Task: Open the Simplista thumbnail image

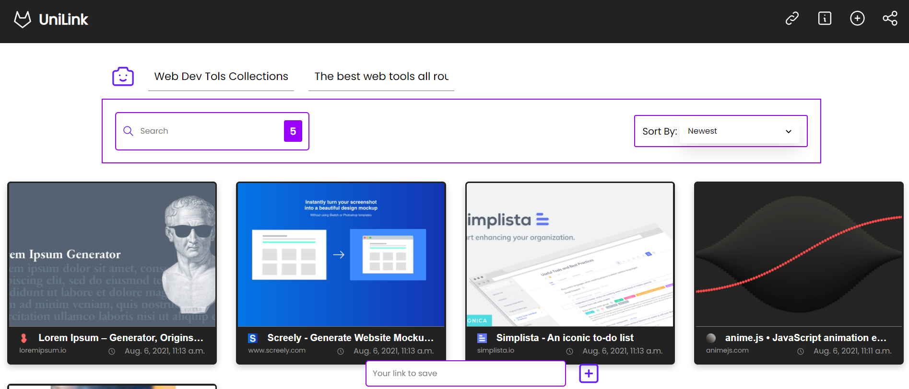Action: 570,255
